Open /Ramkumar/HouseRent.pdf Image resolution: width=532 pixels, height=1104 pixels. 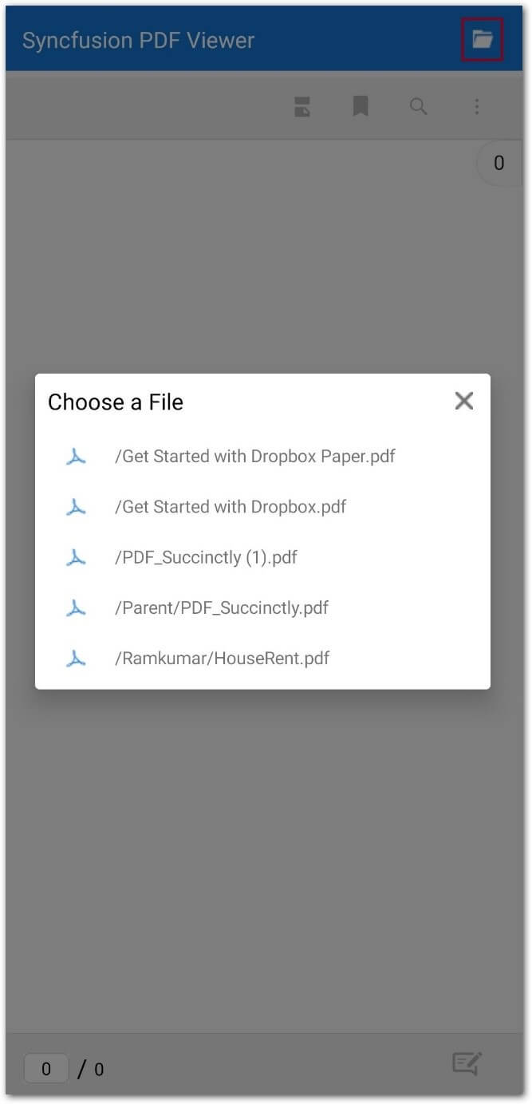tap(221, 658)
